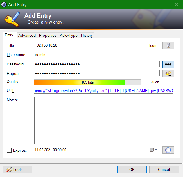Click OK to save the entry

pyautogui.click(x=132, y=169)
